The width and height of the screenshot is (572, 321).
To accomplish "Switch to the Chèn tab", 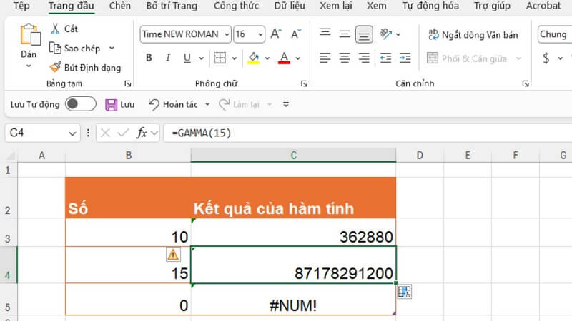I will tap(119, 6).
